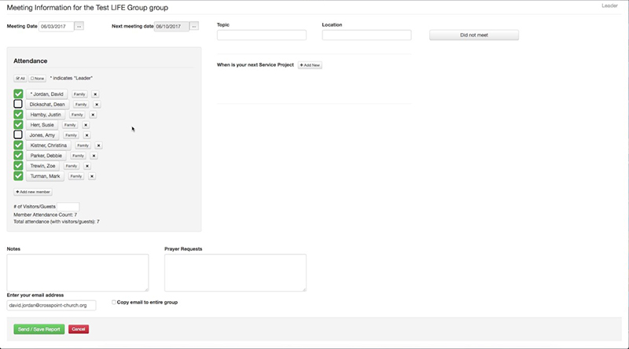This screenshot has height=349, width=629.
Task: Click the x icon beside Jordan, David
Action: [x=95, y=94]
